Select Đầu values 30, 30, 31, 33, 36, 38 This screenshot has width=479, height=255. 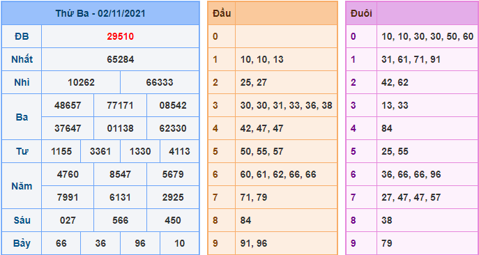tap(287, 105)
